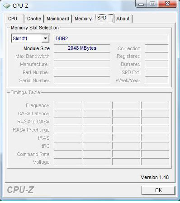Screen dimensions: 180x203
Task: Open the Cache tab
Action: (x=34, y=19)
